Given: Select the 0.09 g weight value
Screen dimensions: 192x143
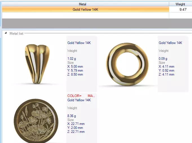Looking at the screenshot, I should [163, 59].
